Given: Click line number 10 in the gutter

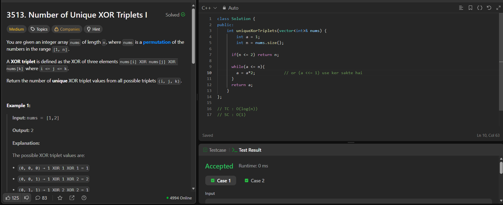Looking at the screenshot, I should tap(209, 73).
